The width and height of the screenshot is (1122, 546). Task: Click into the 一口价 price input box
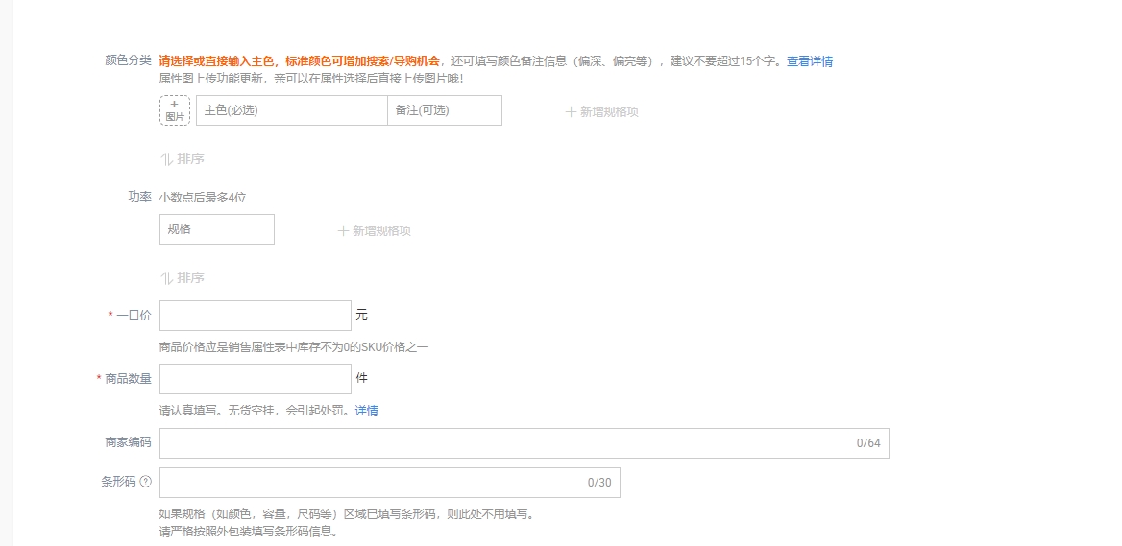[x=255, y=316]
